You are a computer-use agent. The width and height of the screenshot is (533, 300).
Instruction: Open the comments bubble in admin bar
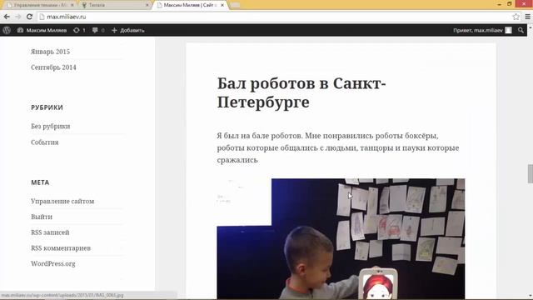pyautogui.click(x=98, y=30)
